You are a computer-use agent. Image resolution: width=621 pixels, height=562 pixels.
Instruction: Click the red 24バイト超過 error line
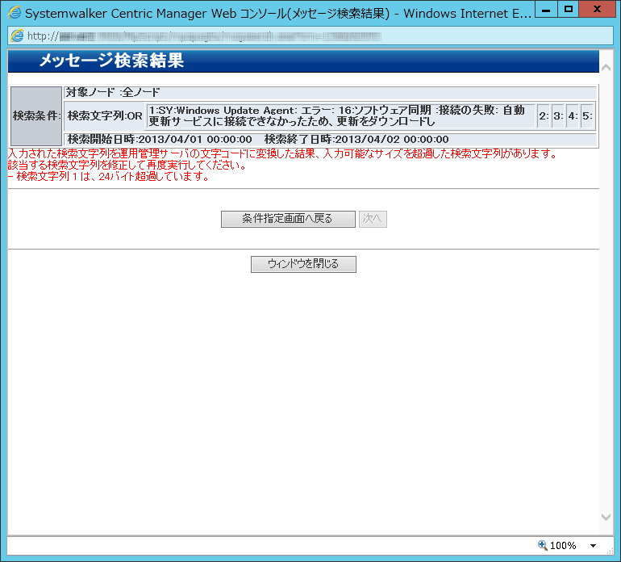[x=109, y=177]
